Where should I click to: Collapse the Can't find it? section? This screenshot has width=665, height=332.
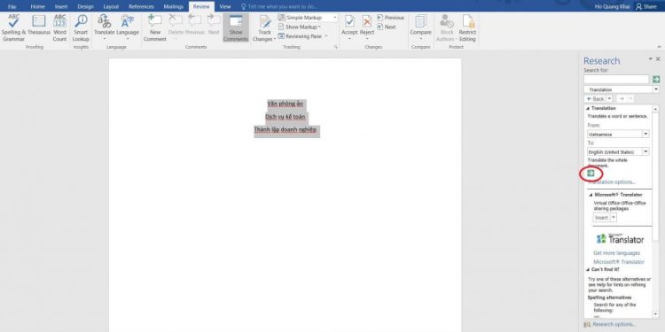coord(588,269)
